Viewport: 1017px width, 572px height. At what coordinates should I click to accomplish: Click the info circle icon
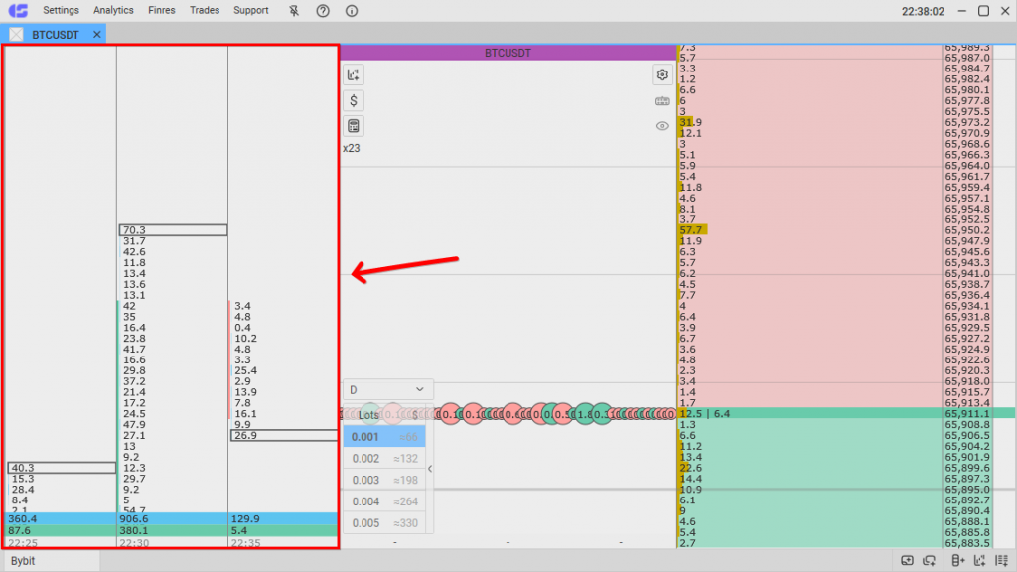[x=352, y=11]
